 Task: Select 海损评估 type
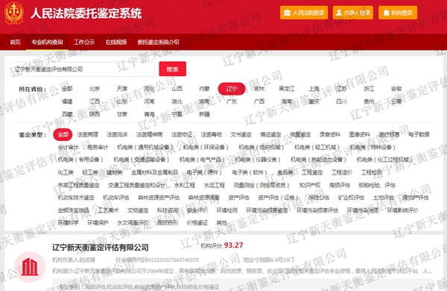click(339, 185)
